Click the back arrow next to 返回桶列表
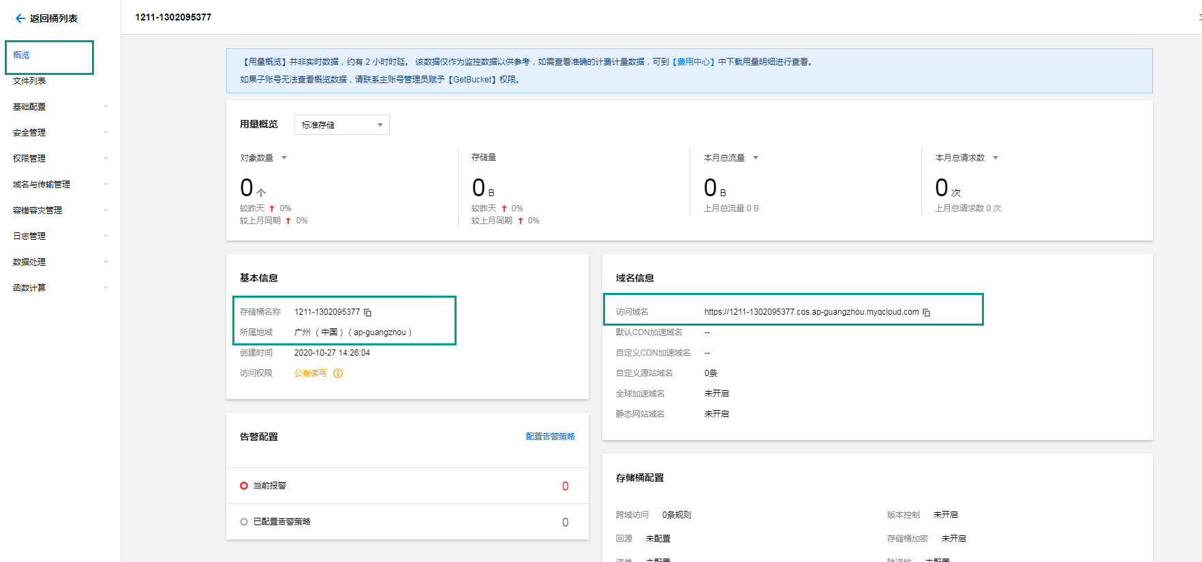 pos(20,18)
